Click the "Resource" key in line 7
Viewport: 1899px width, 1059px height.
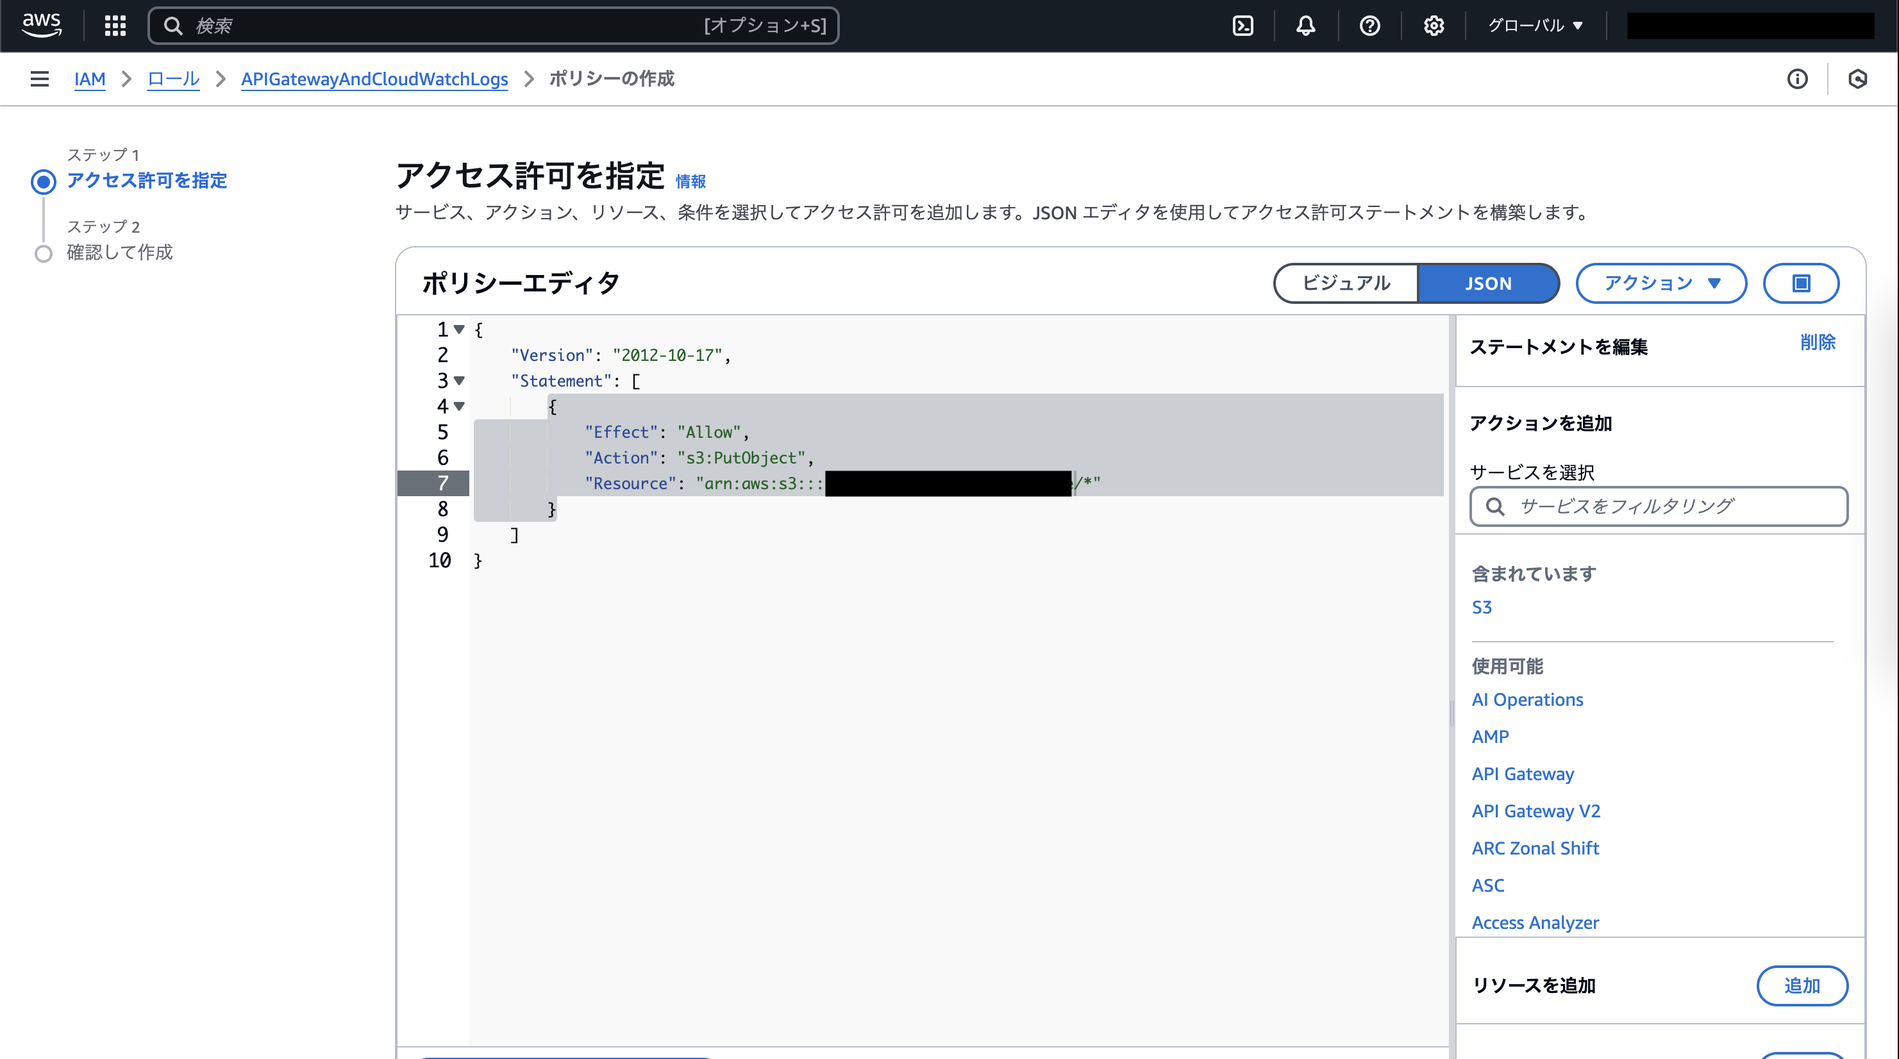pyautogui.click(x=630, y=483)
